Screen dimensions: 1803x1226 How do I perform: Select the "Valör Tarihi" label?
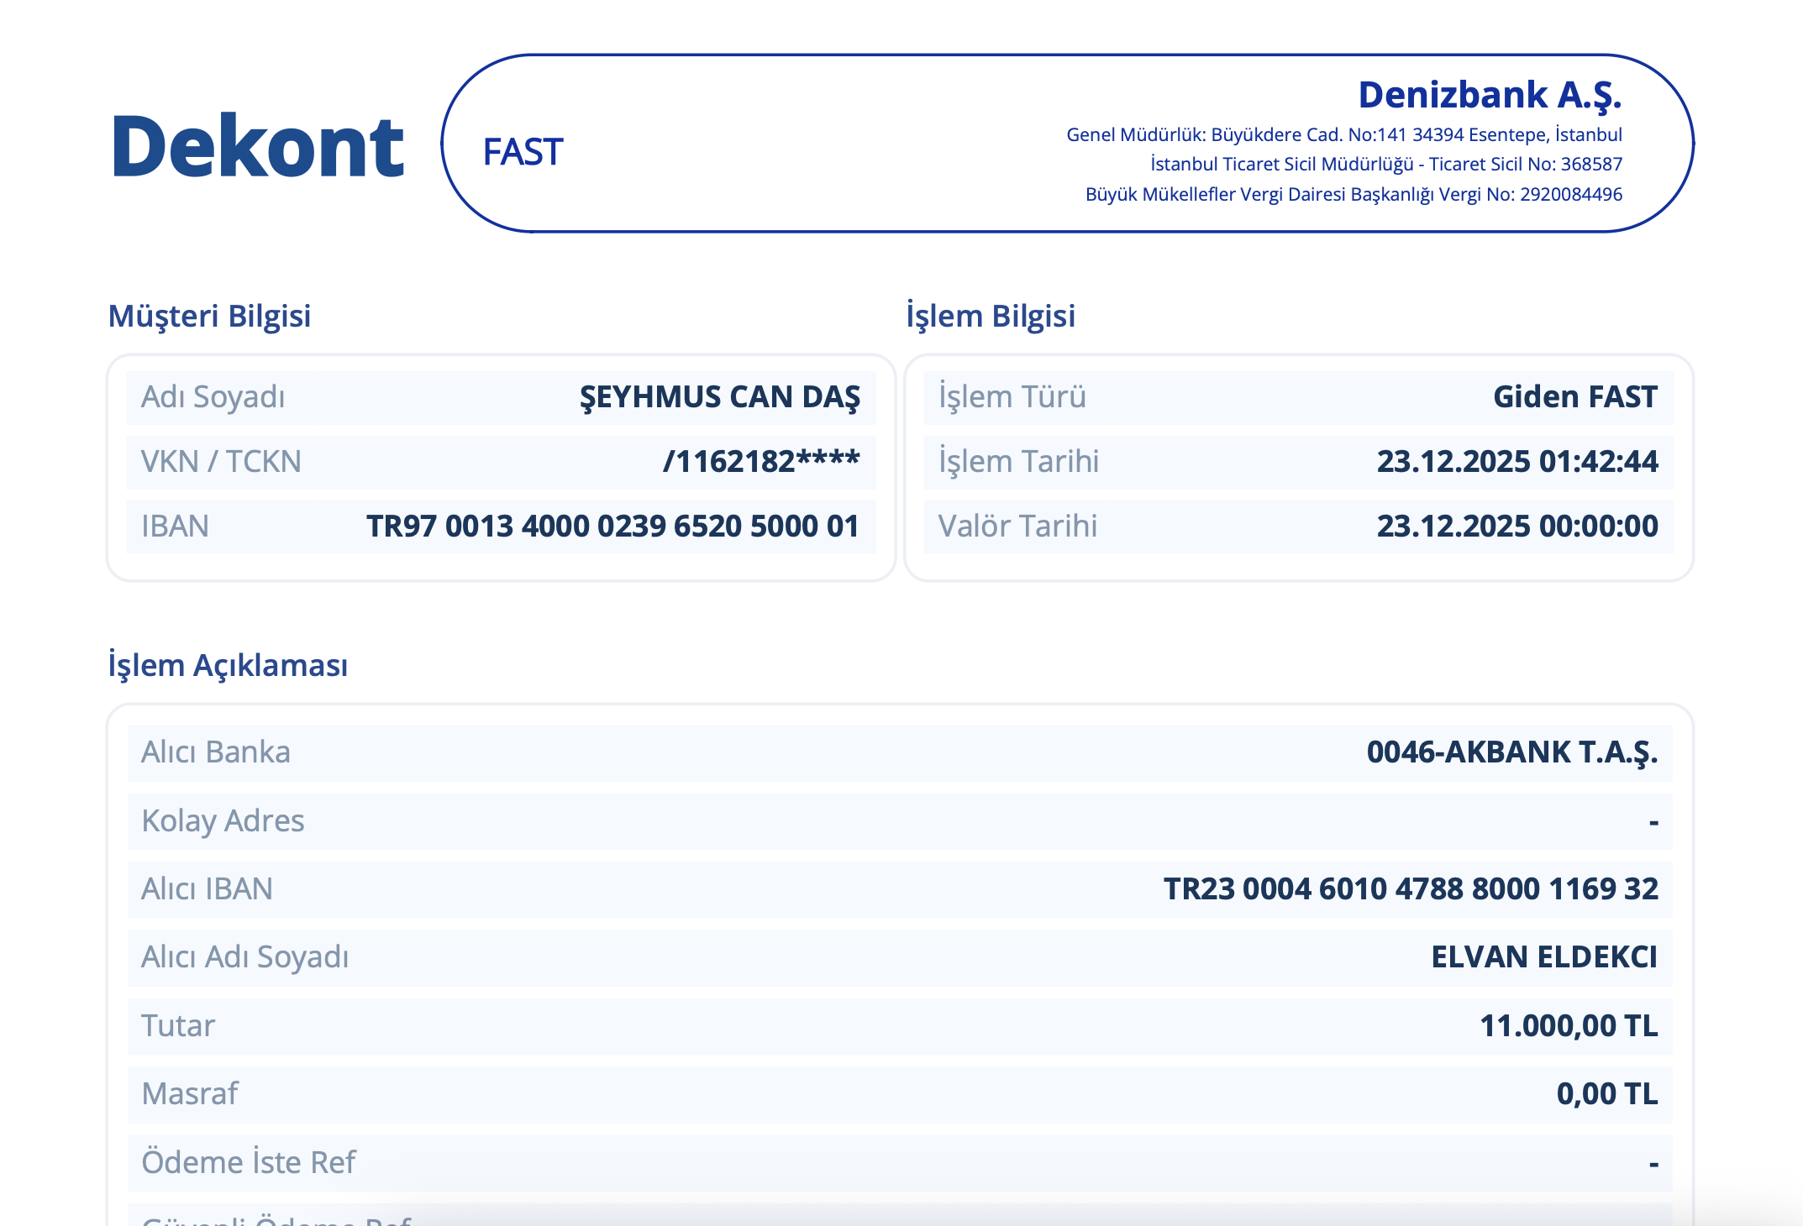pyautogui.click(x=1017, y=527)
